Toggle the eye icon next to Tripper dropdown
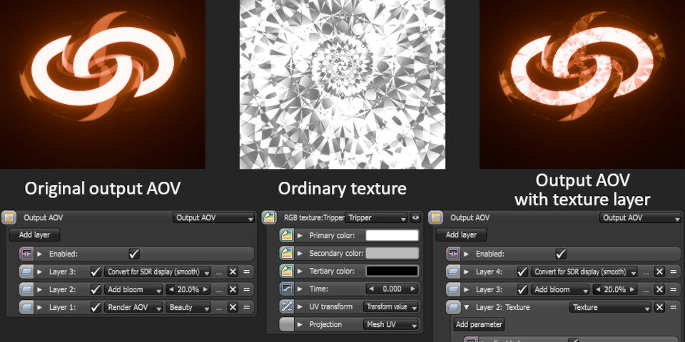 pyautogui.click(x=415, y=217)
